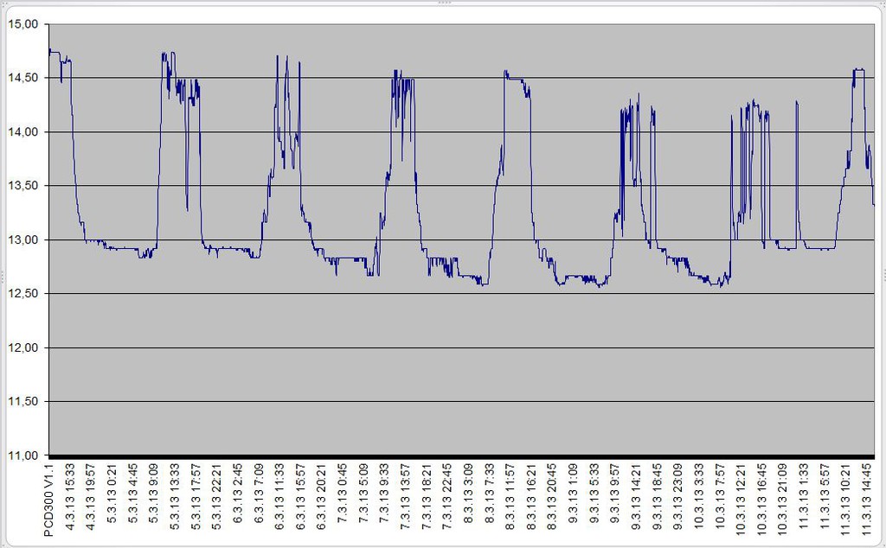The width and height of the screenshot is (886, 548).
Task: Click the 8.3.13 16:21 time label
Action: point(530,497)
